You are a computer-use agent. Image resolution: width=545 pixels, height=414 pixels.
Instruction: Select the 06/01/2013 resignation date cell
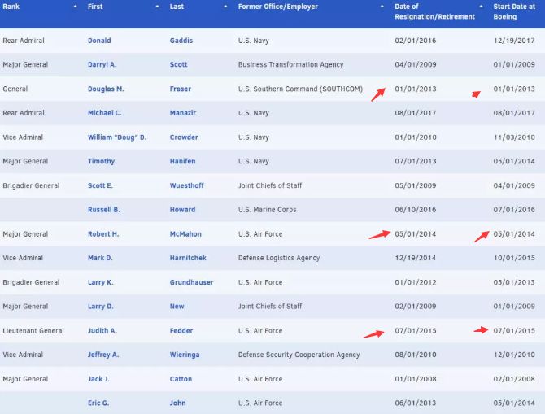point(416,403)
